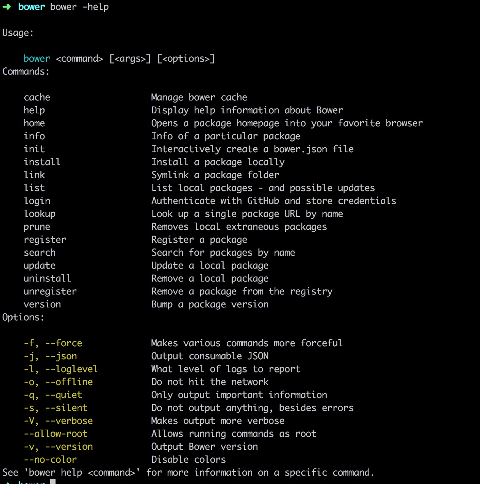The image size is (480, 484).
Task: Click the 'update' command name
Action: (x=40, y=266)
